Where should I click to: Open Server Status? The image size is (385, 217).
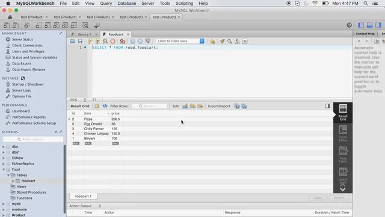22,39
